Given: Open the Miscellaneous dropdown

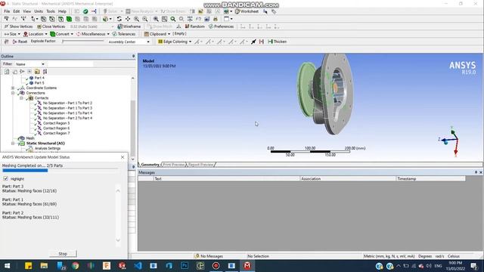Looking at the screenshot, I should click(x=93, y=34).
